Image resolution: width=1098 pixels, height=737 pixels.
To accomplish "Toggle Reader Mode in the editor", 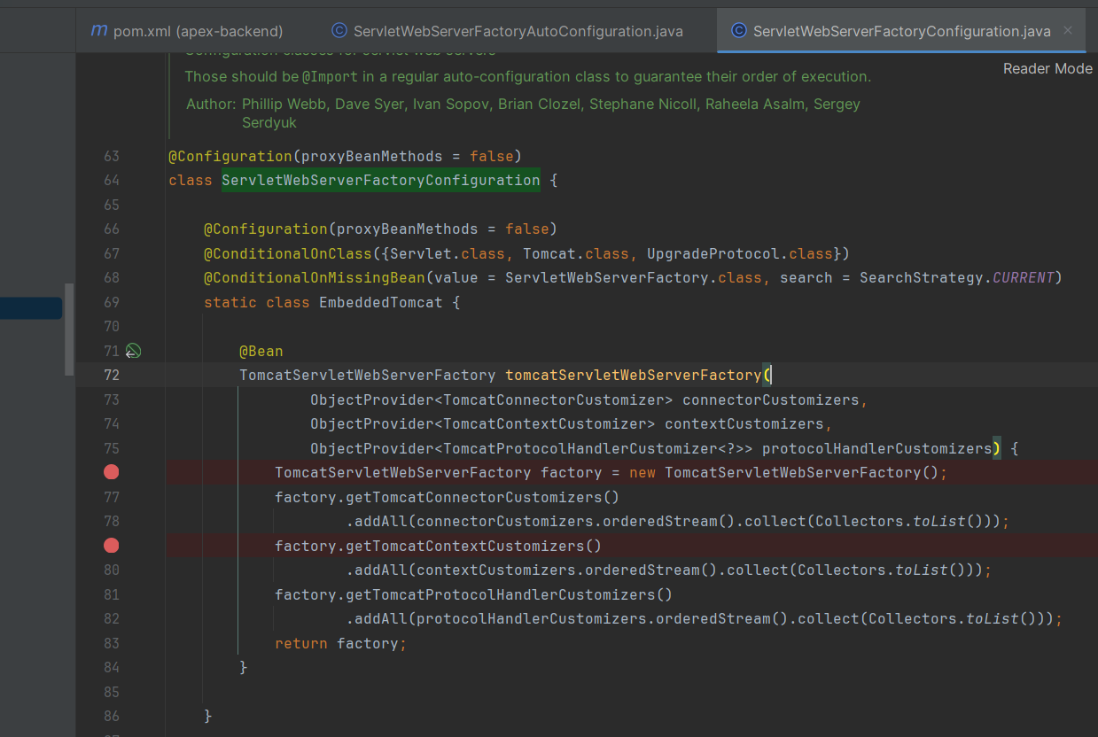I will 1047,68.
